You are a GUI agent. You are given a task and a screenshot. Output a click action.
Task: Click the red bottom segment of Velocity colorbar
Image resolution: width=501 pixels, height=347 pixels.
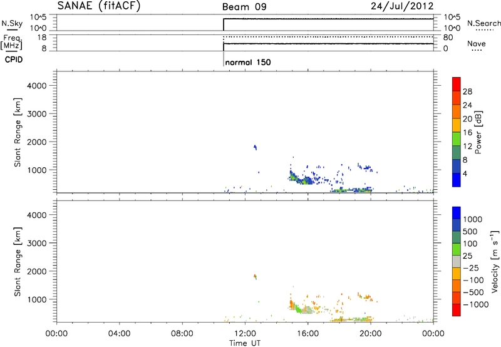pyautogui.click(x=457, y=310)
